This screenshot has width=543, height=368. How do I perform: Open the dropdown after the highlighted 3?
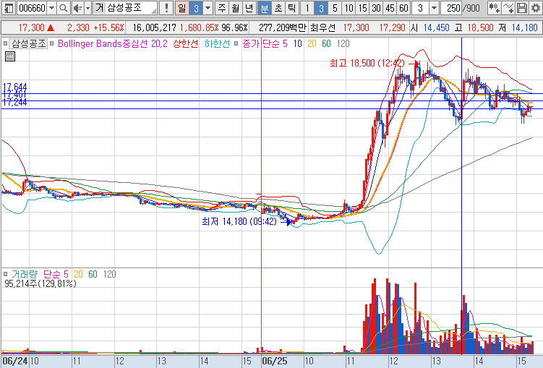(208, 8)
